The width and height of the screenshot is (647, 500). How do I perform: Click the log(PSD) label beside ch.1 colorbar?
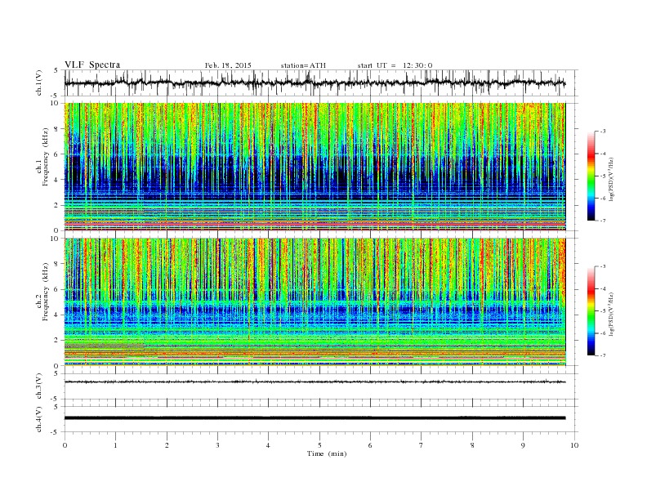pos(612,178)
